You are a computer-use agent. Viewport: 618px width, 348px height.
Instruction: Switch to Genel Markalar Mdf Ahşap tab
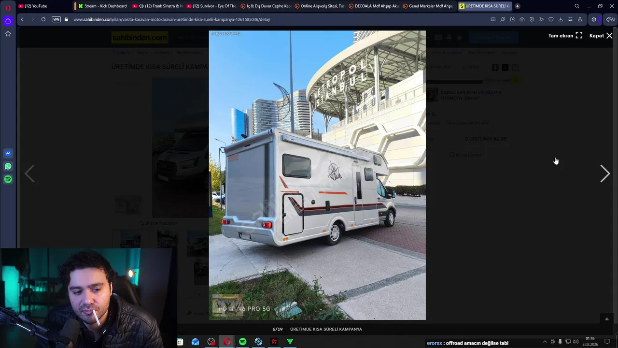(428, 6)
